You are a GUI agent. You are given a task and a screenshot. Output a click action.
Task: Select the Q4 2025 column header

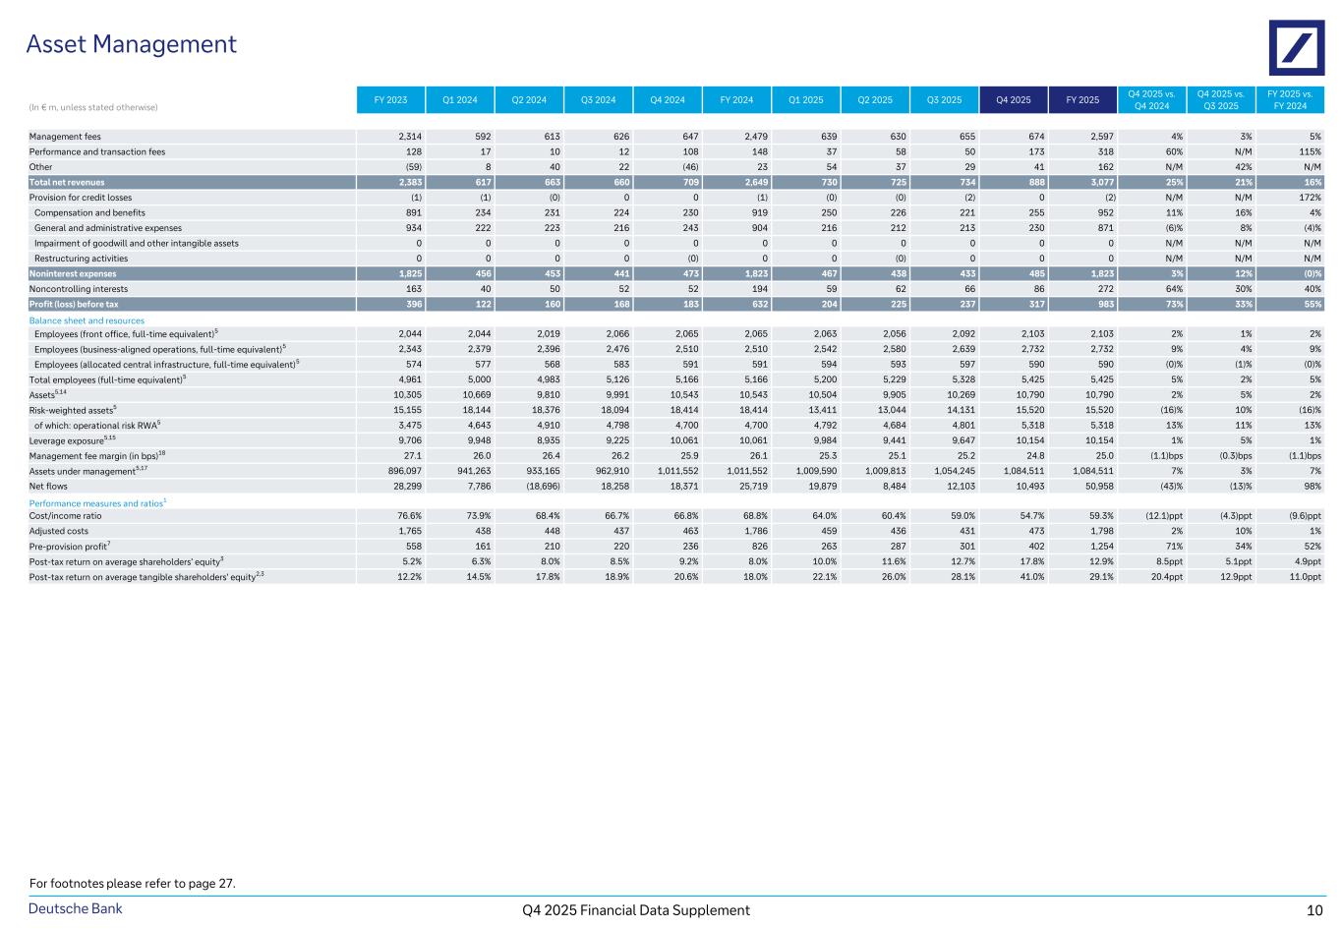[x=1014, y=99]
